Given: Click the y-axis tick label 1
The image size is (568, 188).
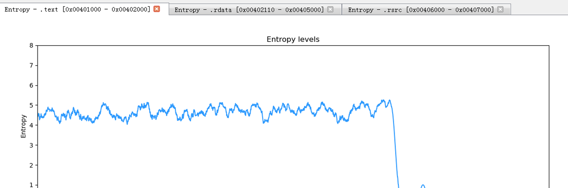Looking at the screenshot, I should tap(31, 185).
